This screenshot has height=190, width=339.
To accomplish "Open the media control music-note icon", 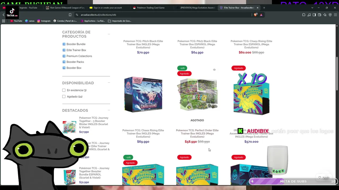I will pos(309,15).
